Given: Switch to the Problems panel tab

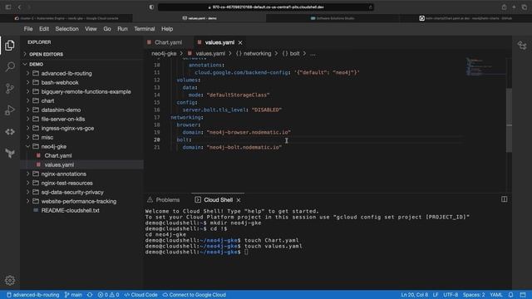Looking at the screenshot, I should point(164,200).
